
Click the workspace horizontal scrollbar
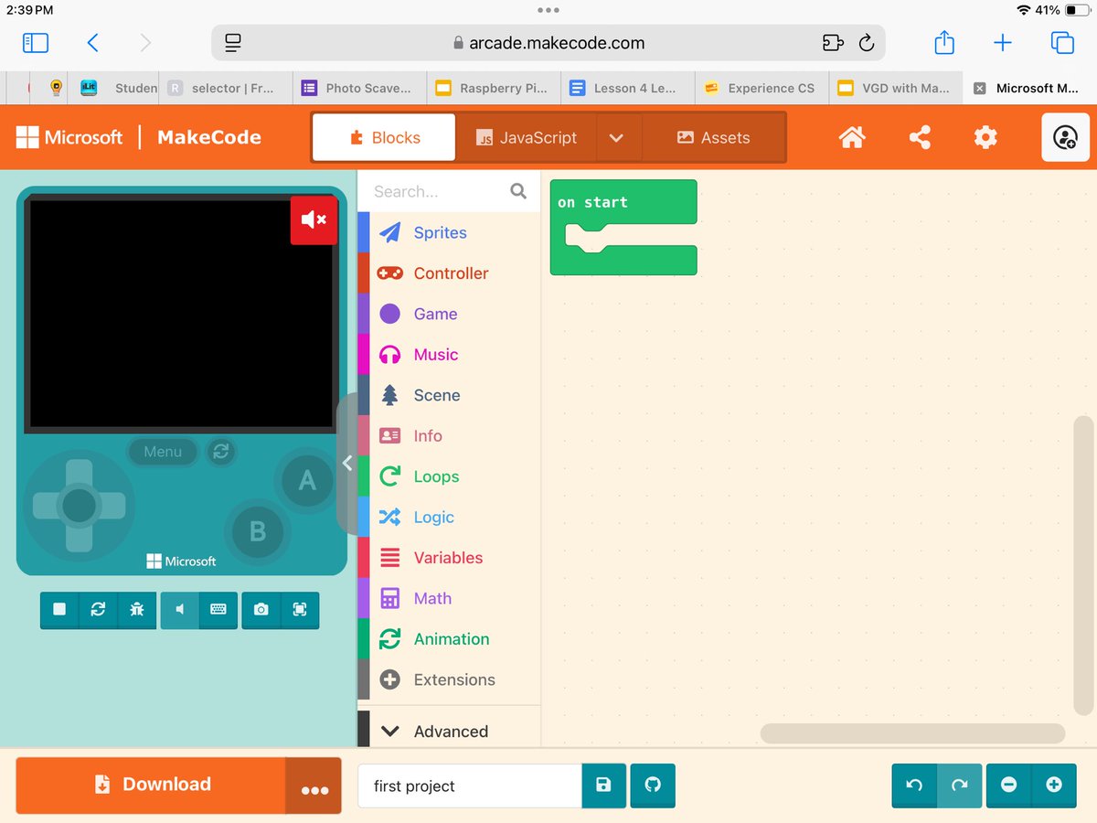pos(912,733)
